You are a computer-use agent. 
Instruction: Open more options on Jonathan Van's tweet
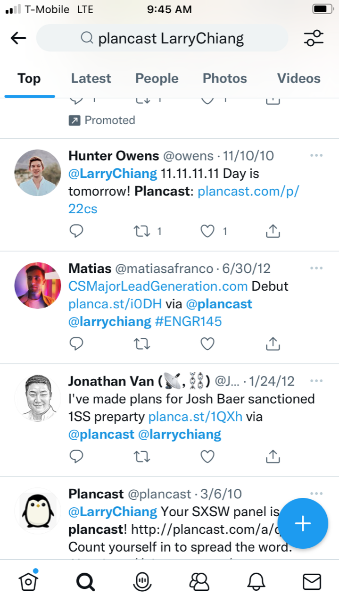pos(316,381)
